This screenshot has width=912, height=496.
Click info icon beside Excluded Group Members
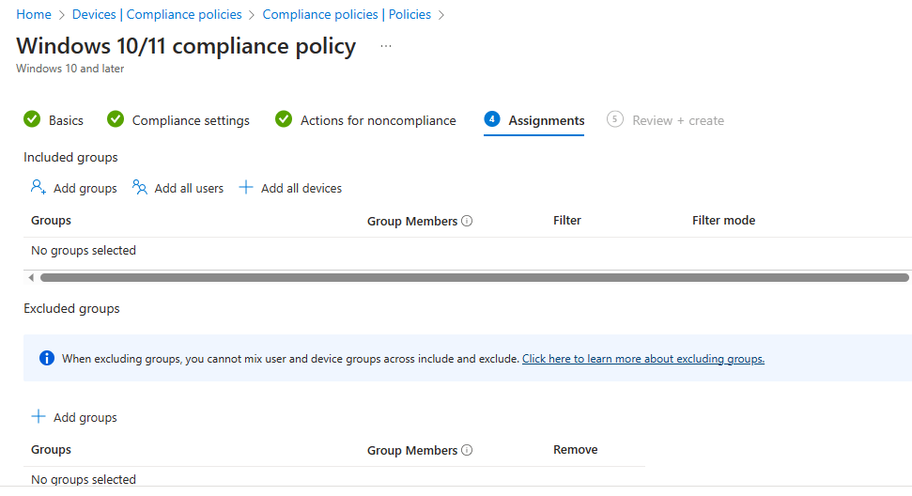(x=468, y=451)
